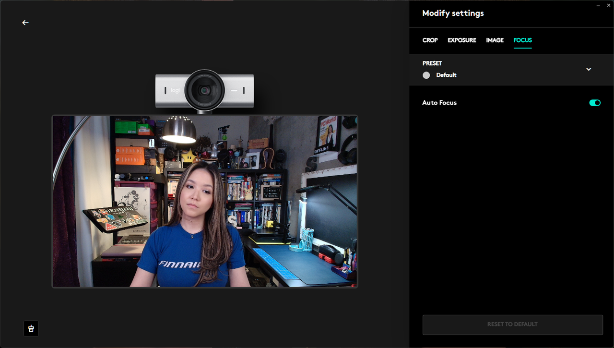
Task: Turn off the Auto Focus toggle
Action: point(595,103)
